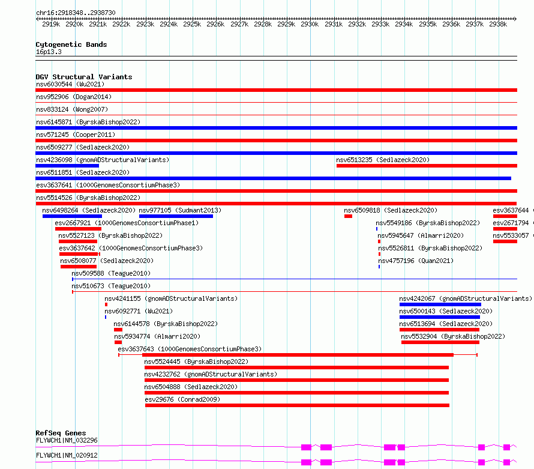Click the 2930k ruler position

pos(310,24)
